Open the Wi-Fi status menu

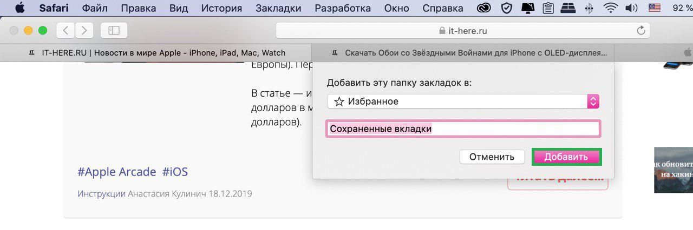coord(611,8)
